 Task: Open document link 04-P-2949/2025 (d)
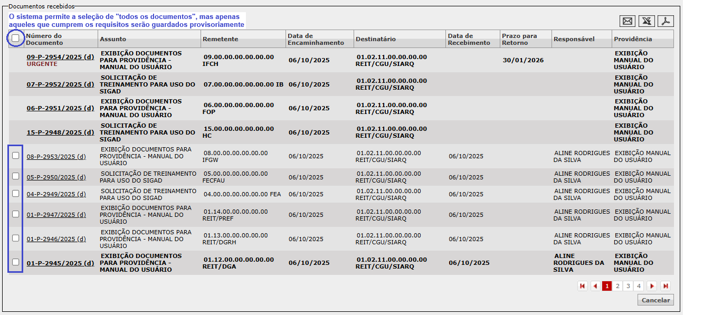pos(56,194)
